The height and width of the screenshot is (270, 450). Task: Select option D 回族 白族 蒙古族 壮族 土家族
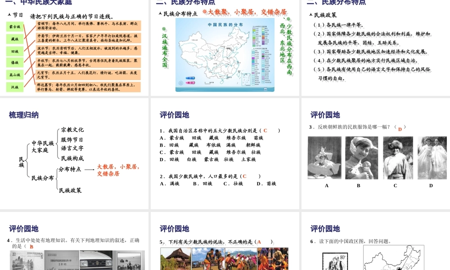coord(208,159)
